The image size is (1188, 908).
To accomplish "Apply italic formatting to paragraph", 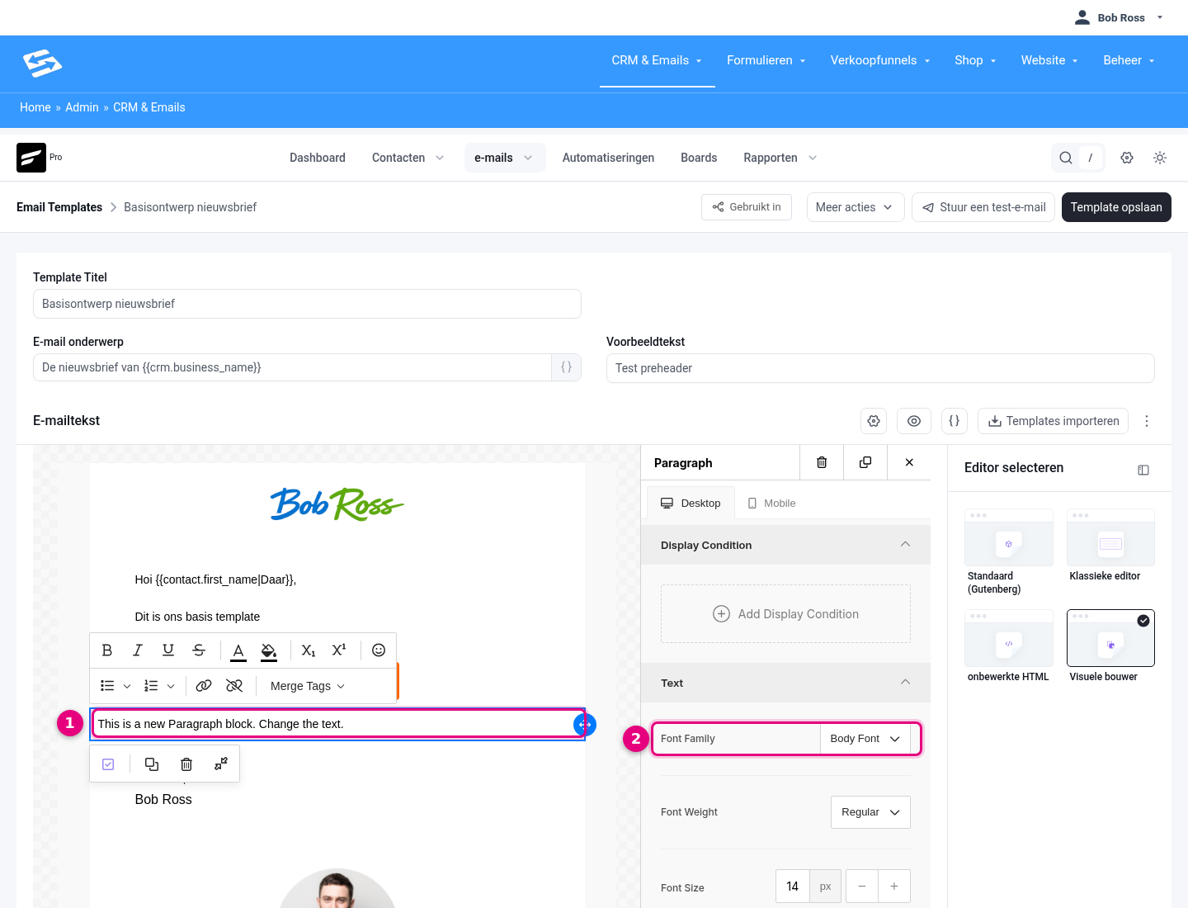I will click(138, 650).
